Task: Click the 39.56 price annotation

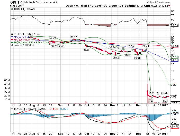Action: pos(131,46)
